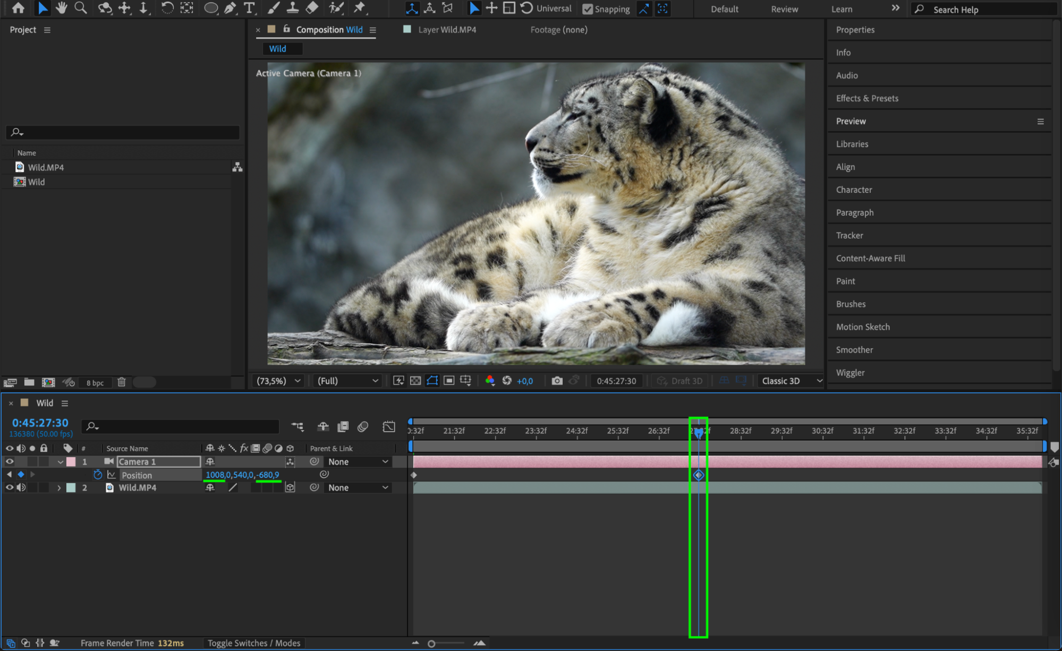
Task: Select the Puppet Pin tool
Action: (360, 8)
